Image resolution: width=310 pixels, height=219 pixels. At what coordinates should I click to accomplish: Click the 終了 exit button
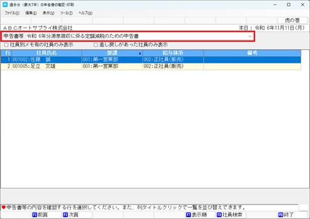292,215
